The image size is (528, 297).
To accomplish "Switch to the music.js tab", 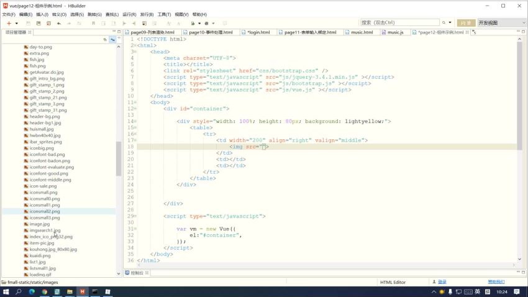I will coord(395,32).
